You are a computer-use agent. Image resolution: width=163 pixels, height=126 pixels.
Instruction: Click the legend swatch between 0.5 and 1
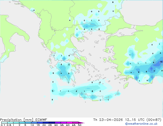coord(10,123)
